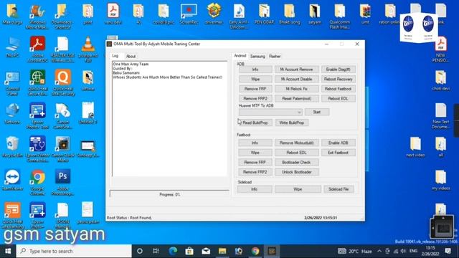Click inside the Log text area
The height and width of the screenshot is (258, 459).
pos(169,118)
